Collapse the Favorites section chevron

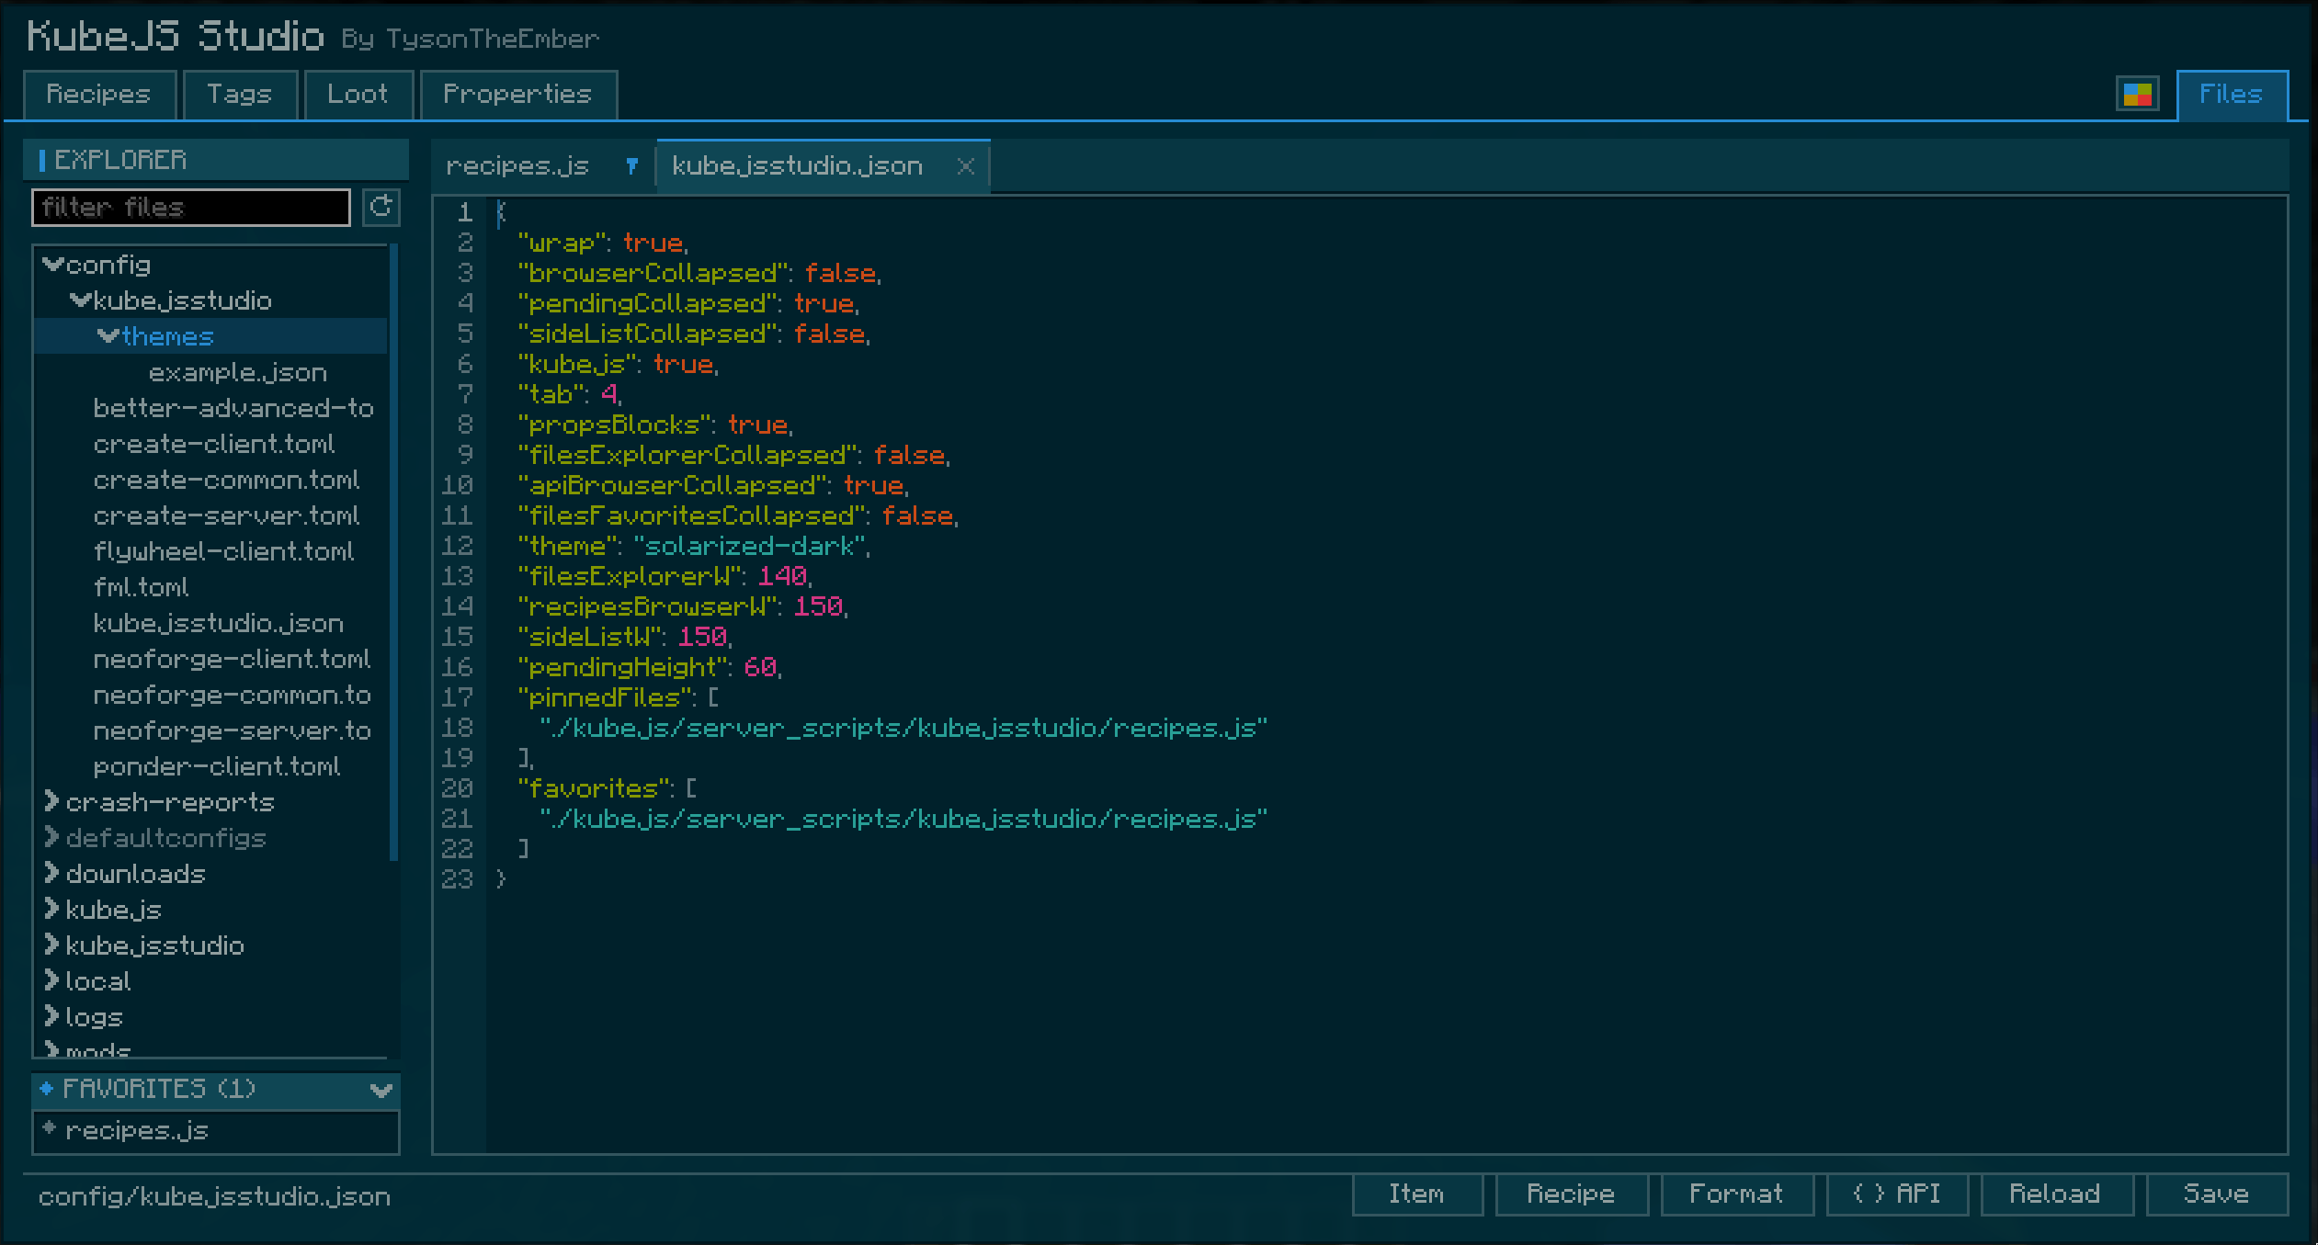click(381, 1090)
